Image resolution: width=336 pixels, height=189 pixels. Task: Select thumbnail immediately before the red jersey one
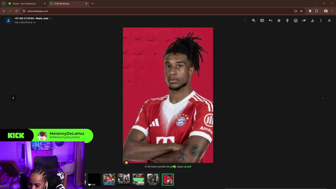tap(153, 180)
